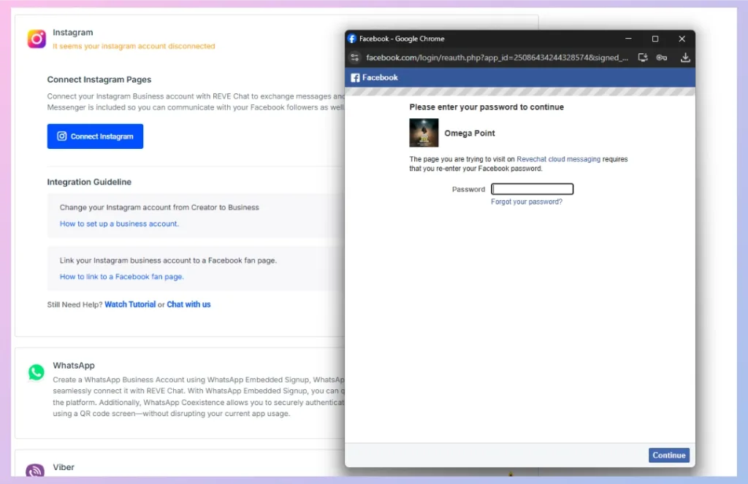
Task: Open How to link to a Facebook fan page
Action: coord(122,277)
